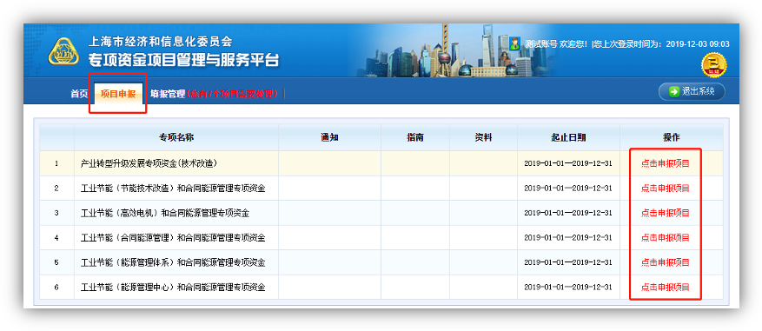Click the 操作 column header

tap(671, 137)
